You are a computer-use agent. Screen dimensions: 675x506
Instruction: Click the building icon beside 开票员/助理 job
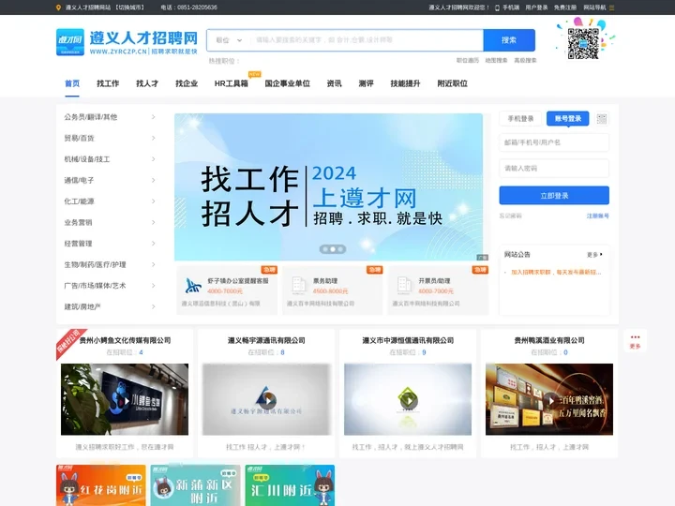[x=404, y=285]
